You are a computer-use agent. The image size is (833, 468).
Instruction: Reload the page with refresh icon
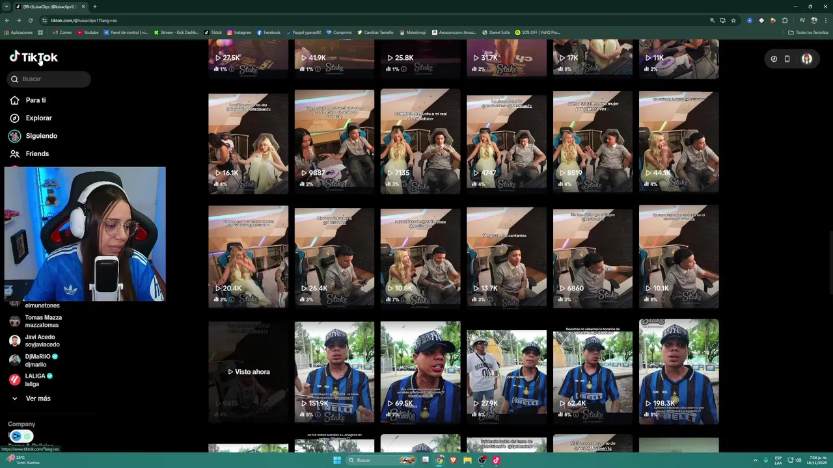(x=31, y=20)
